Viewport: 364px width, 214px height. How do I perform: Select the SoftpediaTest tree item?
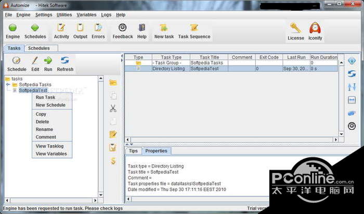(x=33, y=90)
